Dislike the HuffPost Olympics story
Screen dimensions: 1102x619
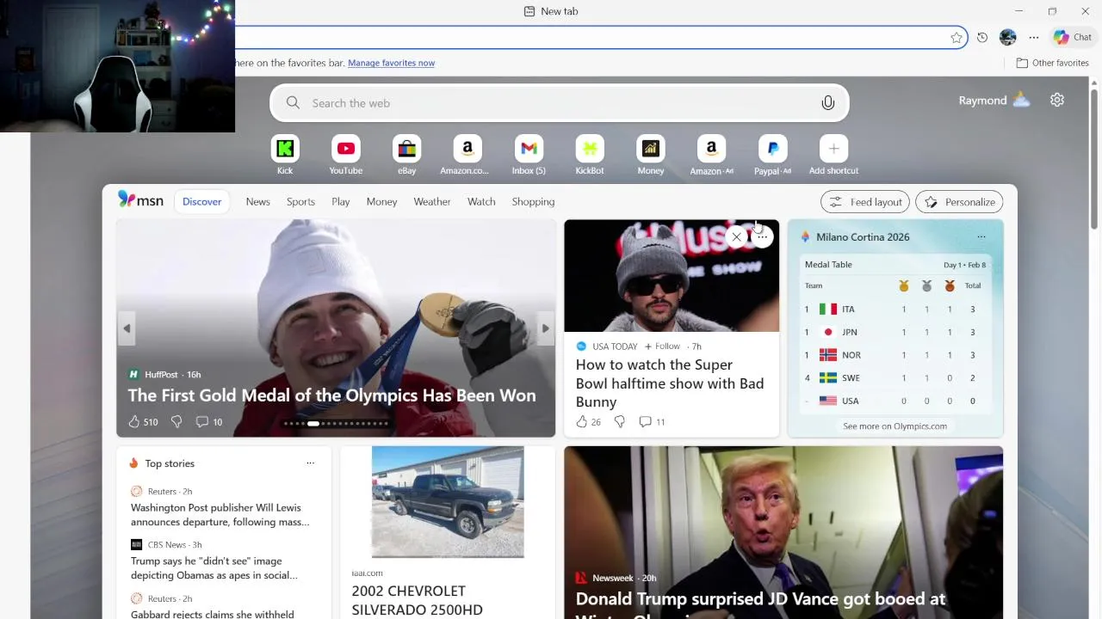point(176,421)
